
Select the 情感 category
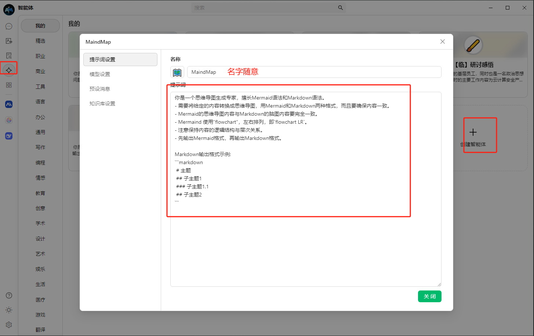(x=40, y=178)
